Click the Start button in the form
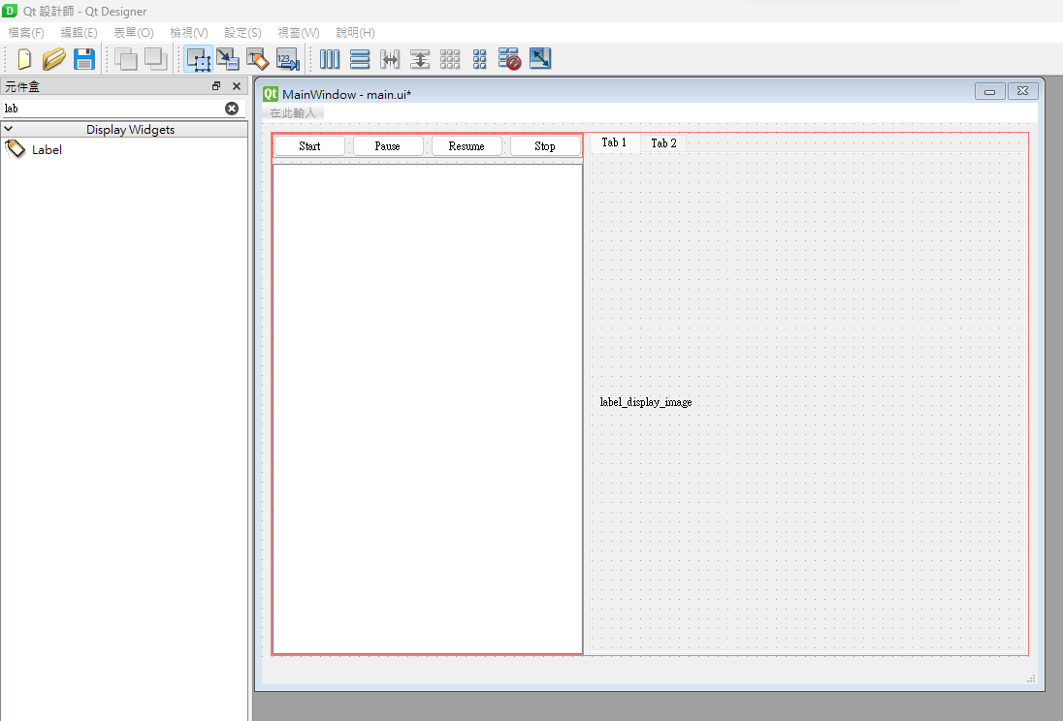The width and height of the screenshot is (1063, 721). click(x=309, y=146)
